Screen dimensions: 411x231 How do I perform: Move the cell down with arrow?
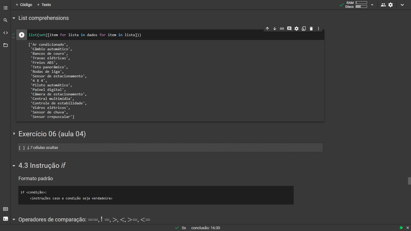coord(275,29)
